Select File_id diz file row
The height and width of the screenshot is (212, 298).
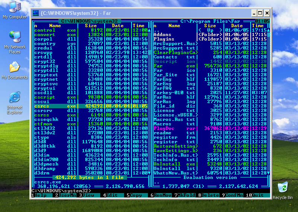pyautogui.click(x=210, y=106)
